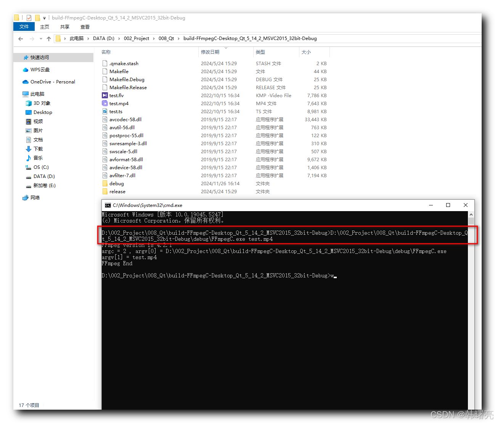This screenshot has width=495, height=423.
Task: Select the avformat-58.dll file name
Action: pyautogui.click(x=126, y=159)
